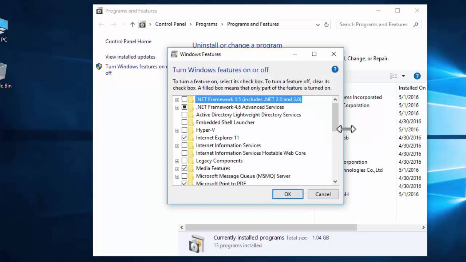This screenshot has height=262, width=466.
Task: Click the features list vertical scrollbar thumb
Action: tap(335, 117)
